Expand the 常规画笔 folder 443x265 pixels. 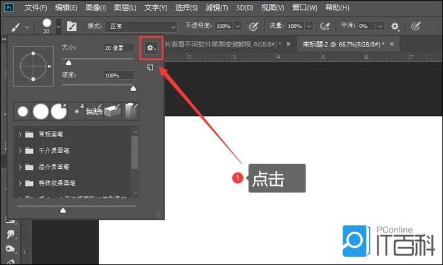tap(20, 135)
